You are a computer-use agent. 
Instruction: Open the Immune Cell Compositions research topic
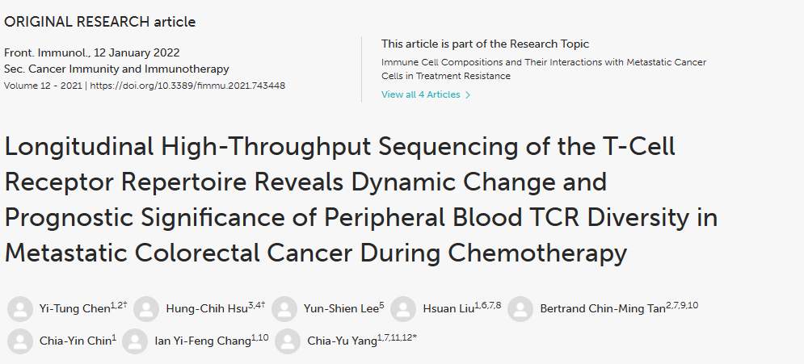click(x=544, y=69)
